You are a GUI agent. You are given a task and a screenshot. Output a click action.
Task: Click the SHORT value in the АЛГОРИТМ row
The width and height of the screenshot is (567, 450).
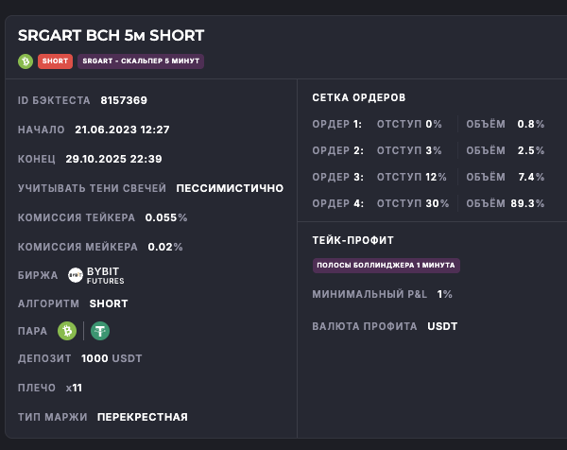(109, 303)
